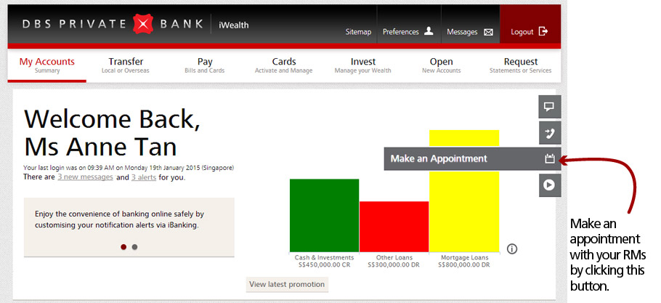Click the last login date text
This screenshot has height=303, width=661.
tap(129, 168)
